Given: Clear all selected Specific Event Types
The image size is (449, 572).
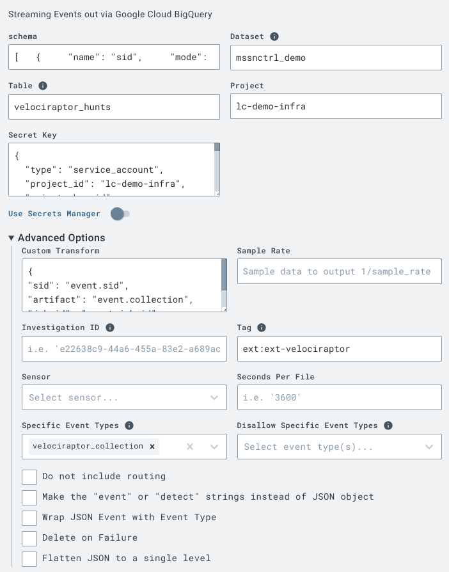Looking at the screenshot, I should click(190, 447).
